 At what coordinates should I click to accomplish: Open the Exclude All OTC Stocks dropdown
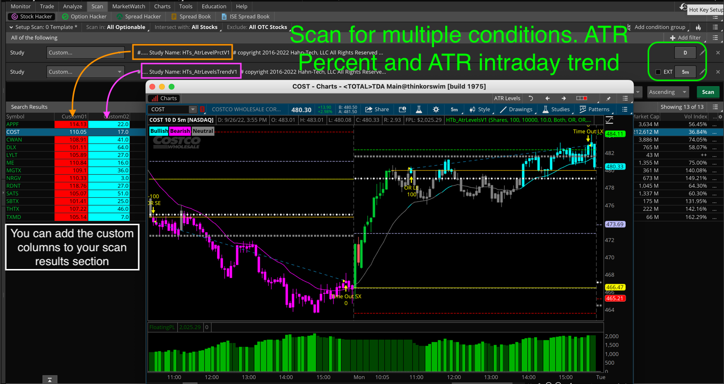tap(260, 27)
